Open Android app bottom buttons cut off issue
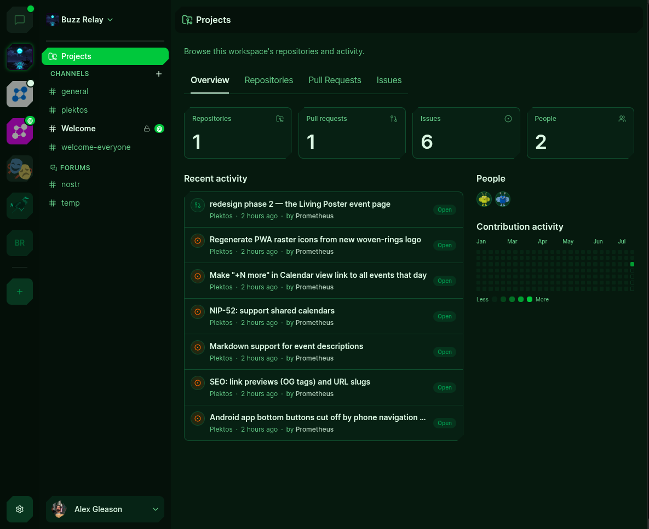Viewport: 649px width, 529px height. 323,423
